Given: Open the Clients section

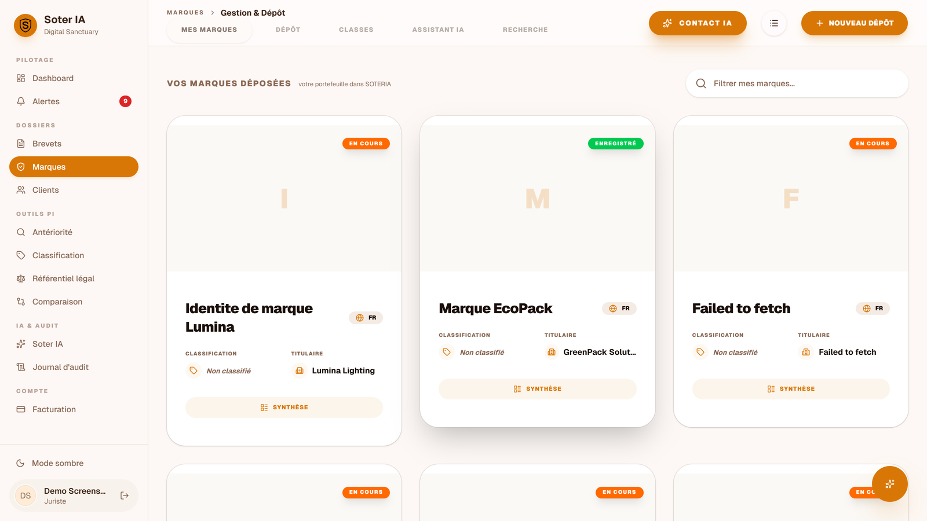Looking at the screenshot, I should (74, 190).
